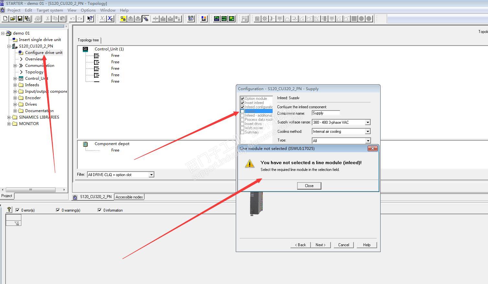Viewport: 488px width, 284px height.
Task: Cancel the Configuration dialog
Action: click(x=344, y=245)
